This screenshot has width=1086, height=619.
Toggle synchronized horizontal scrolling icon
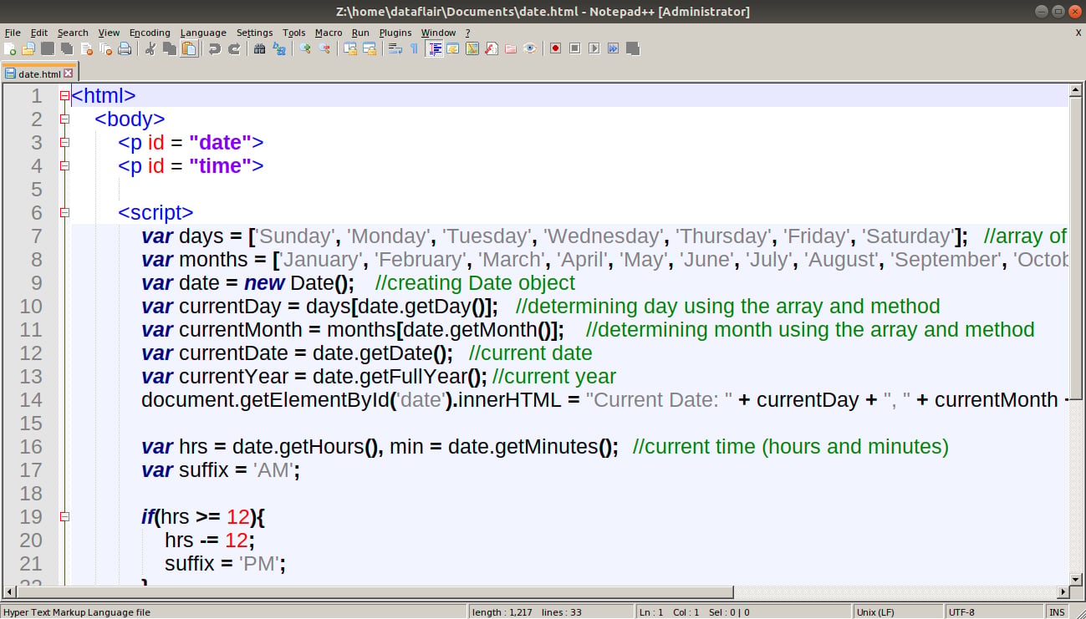(x=369, y=48)
